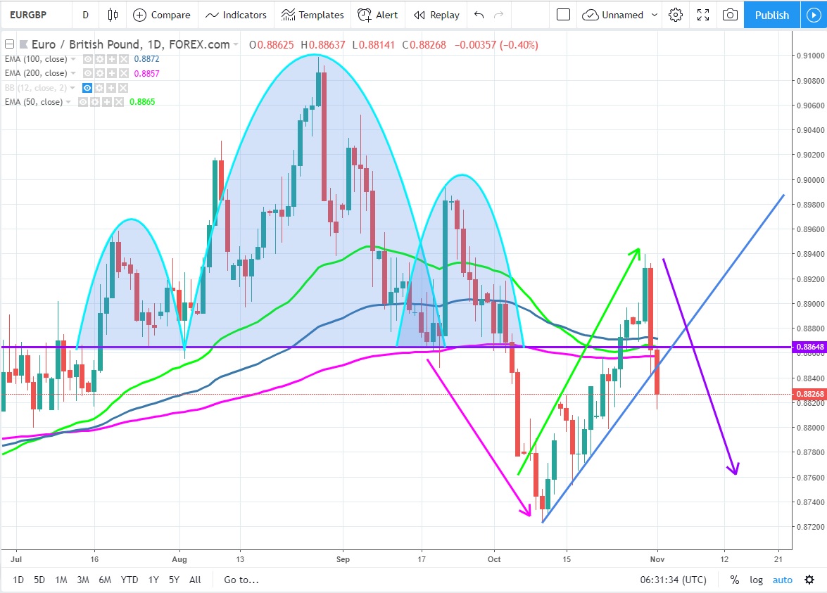Click the blue Publish button
827x593 pixels.
pos(771,15)
